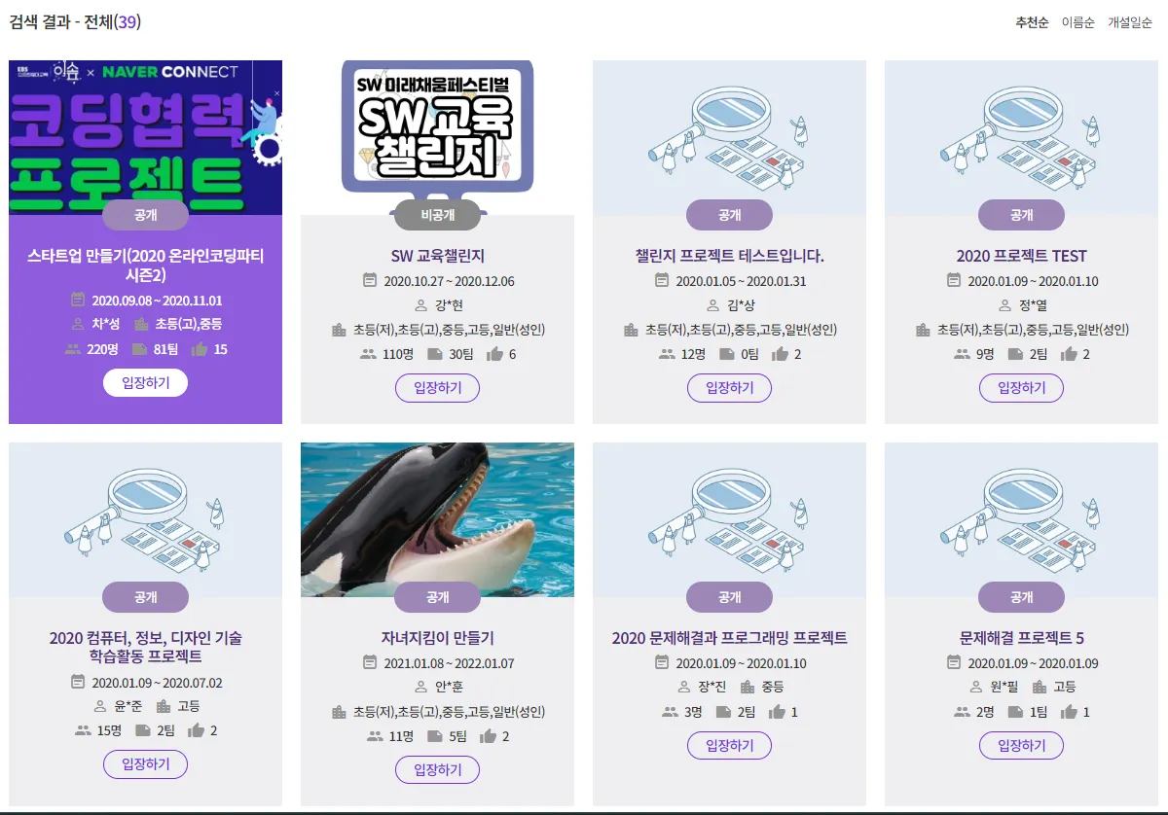Click thumbs-up icon on 스타트업 만들기 card
This screenshot has height=815, width=1168.
pyautogui.click(x=200, y=349)
